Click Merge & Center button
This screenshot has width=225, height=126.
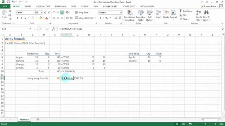coord(84,18)
